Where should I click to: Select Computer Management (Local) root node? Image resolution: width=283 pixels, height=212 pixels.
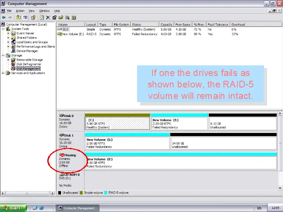point(27,24)
